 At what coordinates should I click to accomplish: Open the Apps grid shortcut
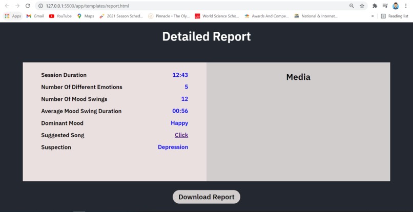coord(13,16)
